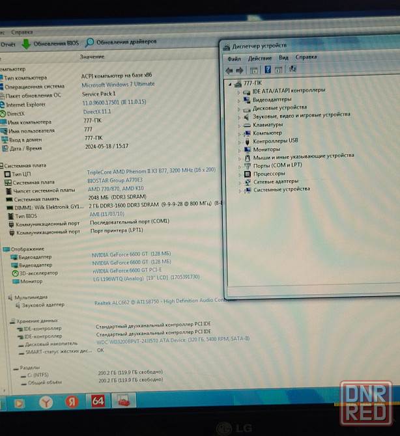
Task: Click the properties pane toolbar icon
Action: pos(278,70)
